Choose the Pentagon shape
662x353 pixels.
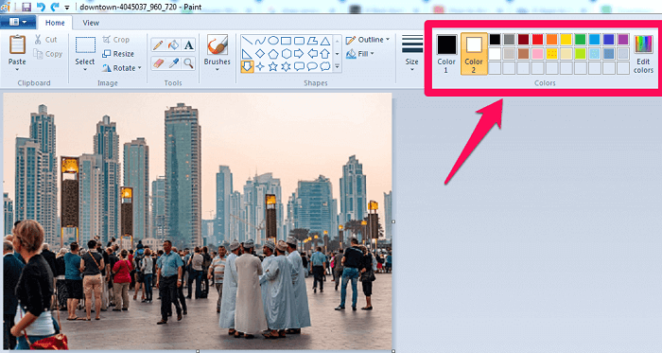[x=273, y=54]
